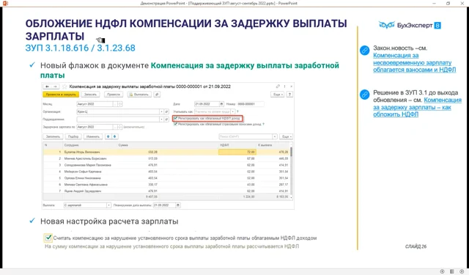Move the row down with the blue down arrow
Image resolution: width=469 pixels, height=275 pixels.
(114, 136)
